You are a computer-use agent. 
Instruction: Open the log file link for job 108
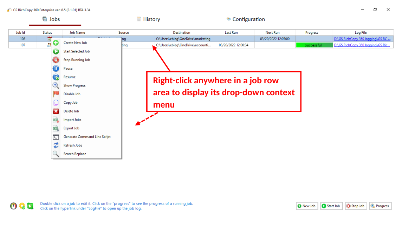pos(362,39)
